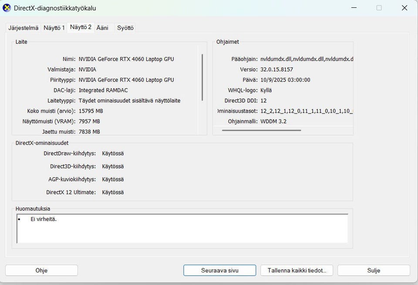Click the WHQL-logo value Kyllä

pos(266,91)
